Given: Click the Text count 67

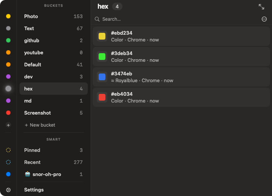Looking at the screenshot, I should pyautogui.click(x=80, y=28).
